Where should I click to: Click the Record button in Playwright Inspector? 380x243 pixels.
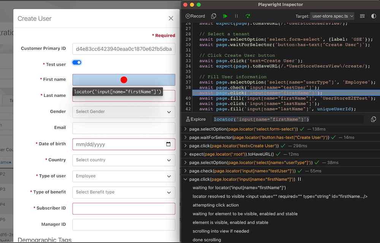pos(195,16)
